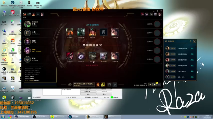The image size is (213, 119).
Task: Click 发送 link for the 15444 row
Action: pyautogui.click(x=192, y=71)
